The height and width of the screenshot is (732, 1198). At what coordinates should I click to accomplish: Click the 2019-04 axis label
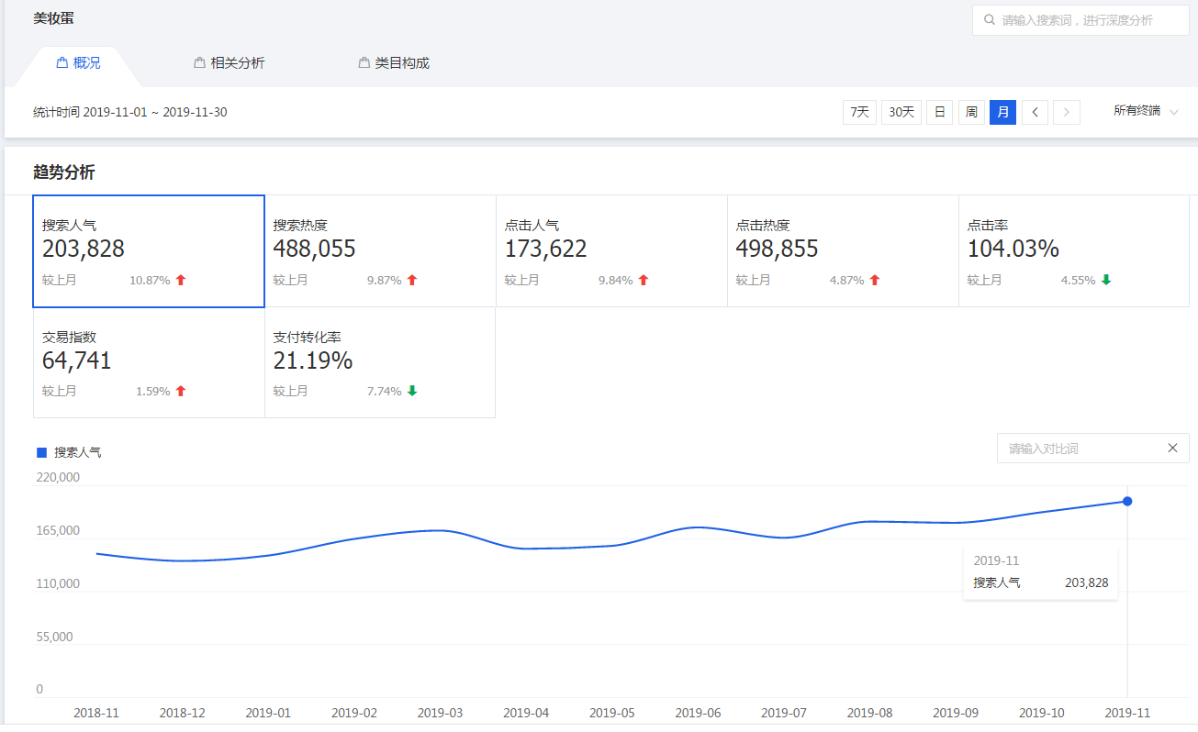tap(526, 712)
